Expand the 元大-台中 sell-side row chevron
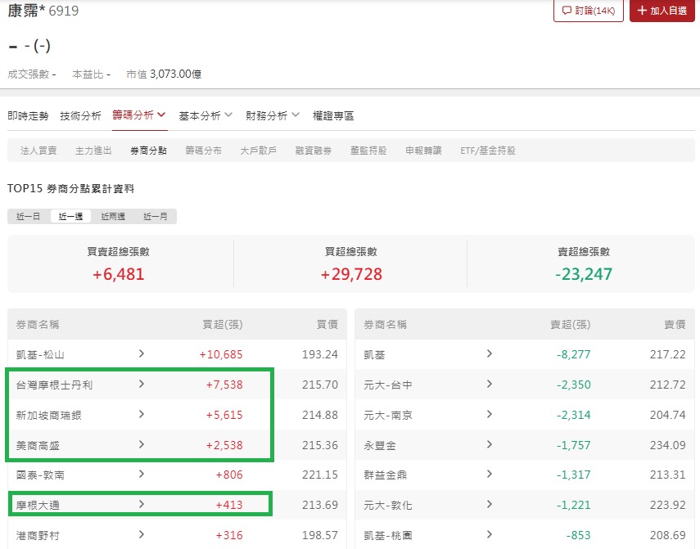 point(489,385)
